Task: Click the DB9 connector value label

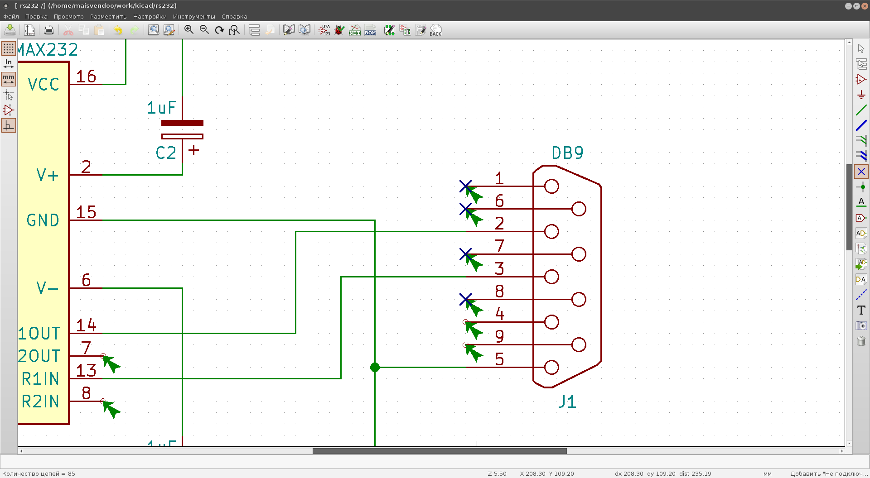Action: click(567, 153)
